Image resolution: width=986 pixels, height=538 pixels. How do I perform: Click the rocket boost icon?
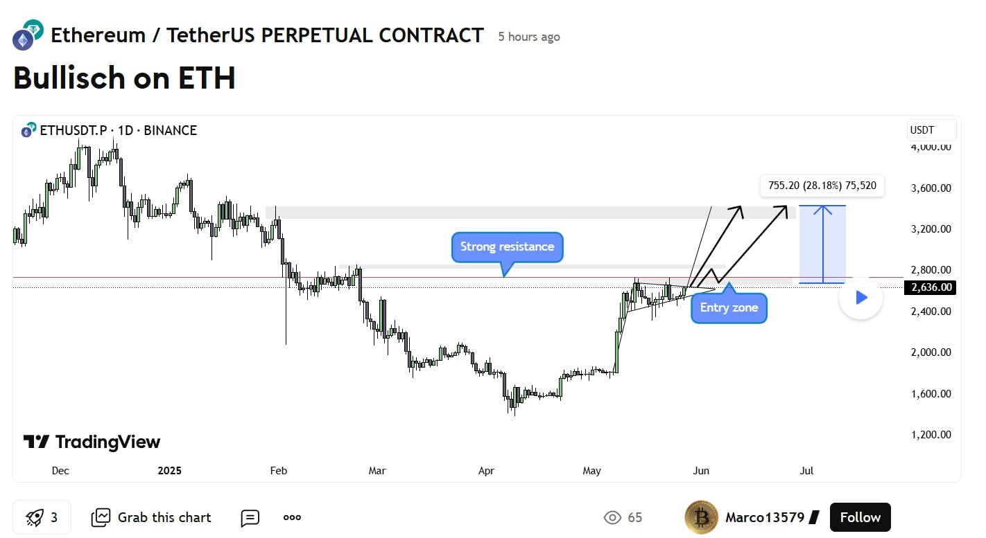tap(35, 517)
